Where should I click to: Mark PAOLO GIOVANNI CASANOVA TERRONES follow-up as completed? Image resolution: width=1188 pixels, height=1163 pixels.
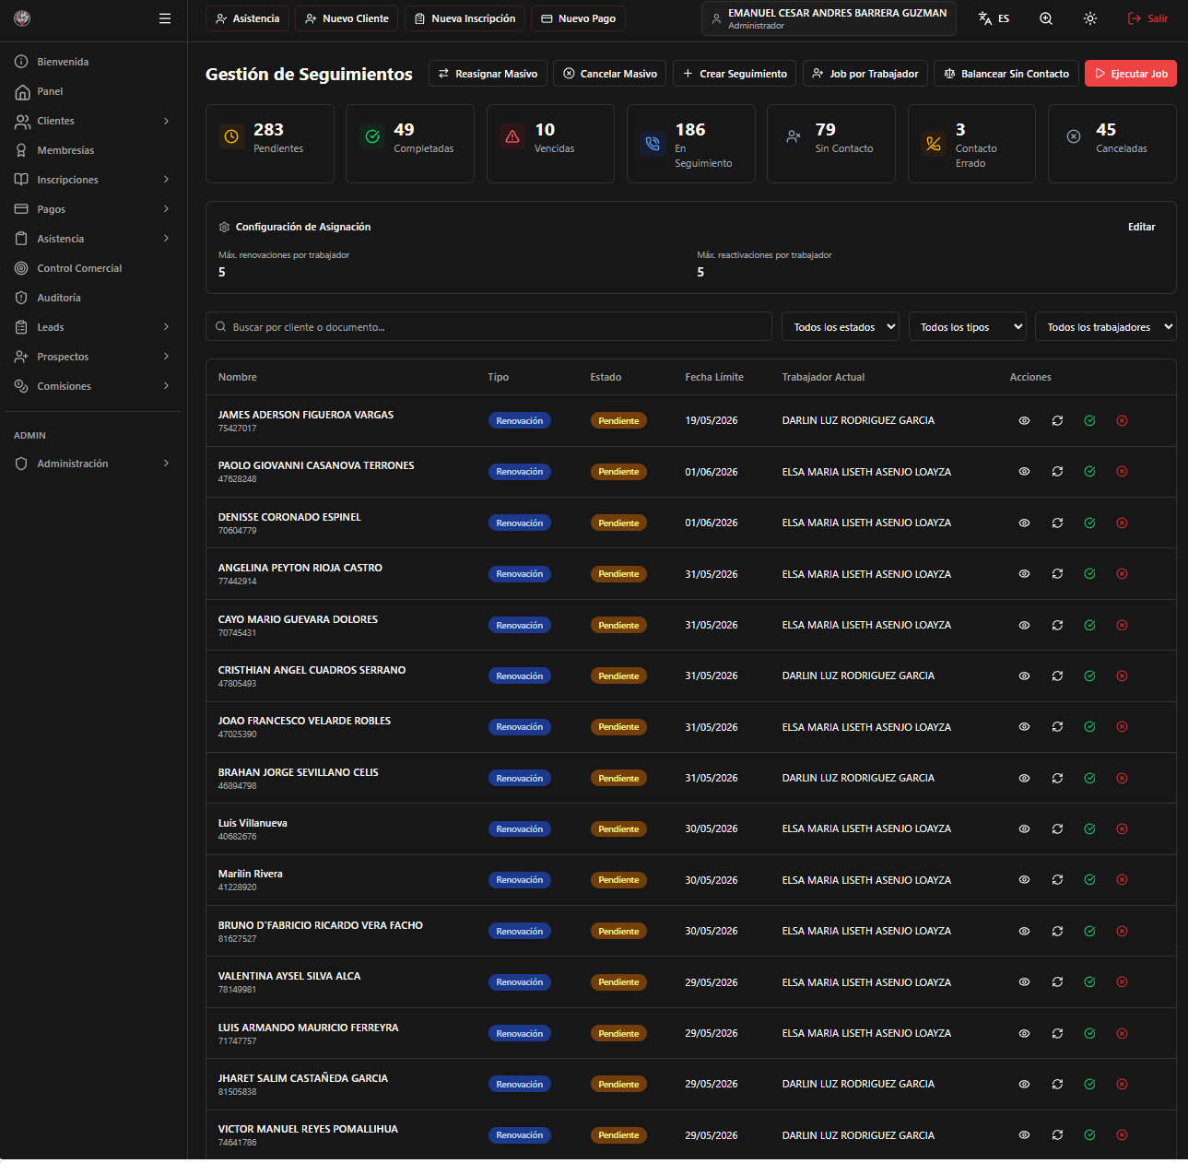pyautogui.click(x=1089, y=472)
